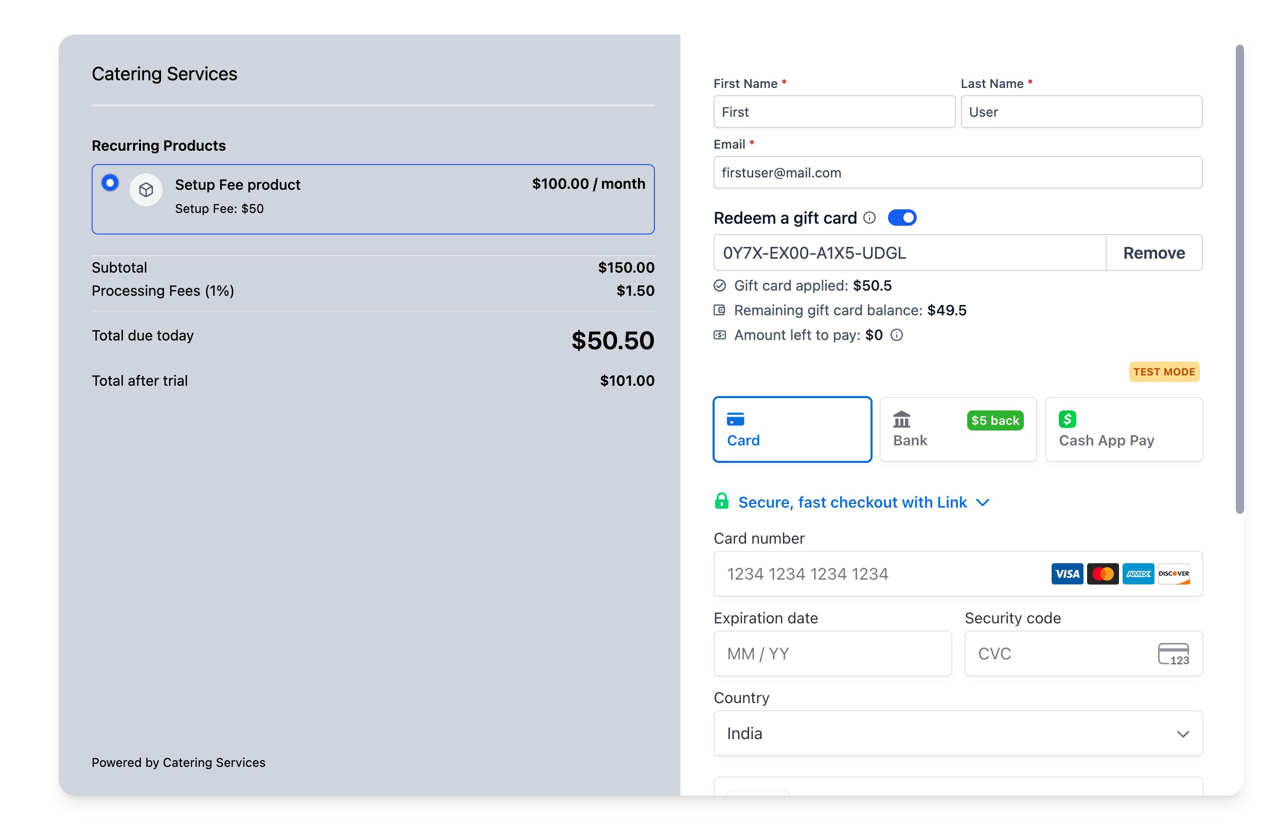
Task: Switch to the Bank payment tab
Action: 957,429
